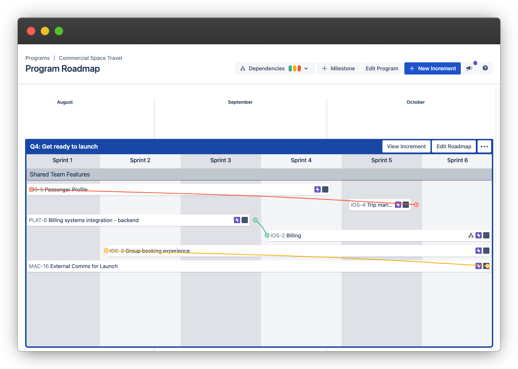518x369 pixels.
Task: Select the Sprint 6 column header
Action: point(457,160)
